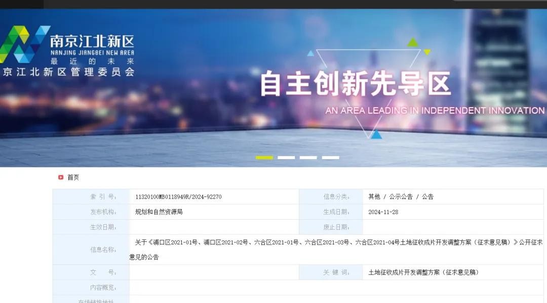Viewport: 547px width, 303px height.
Task: Click the Nanjing Jiangbei New Area logo
Action: point(24,44)
